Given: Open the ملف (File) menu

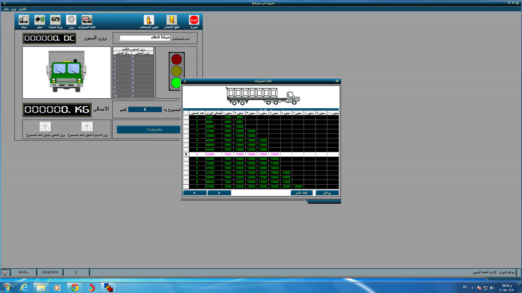Looking at the screenshot, I should click(6, 9).
